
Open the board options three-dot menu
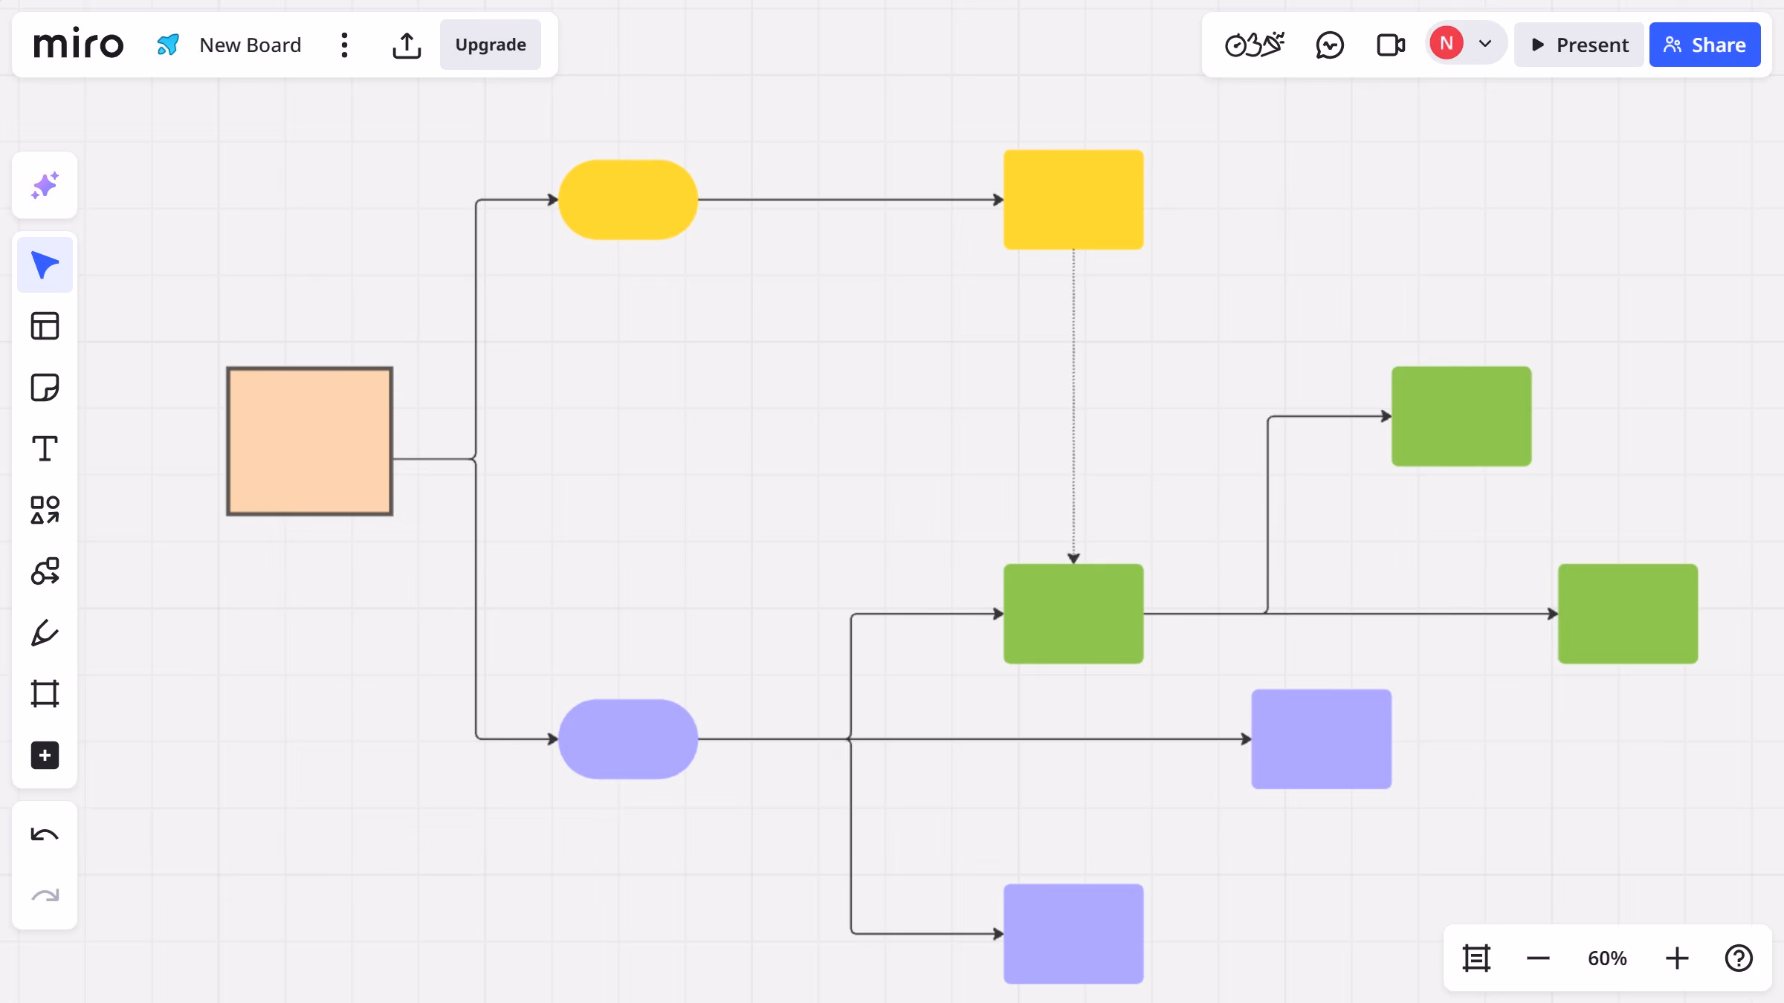(x=344, y=45)
